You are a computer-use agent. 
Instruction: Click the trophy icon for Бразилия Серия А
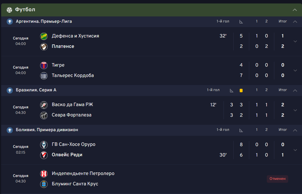tap(10, 90)
